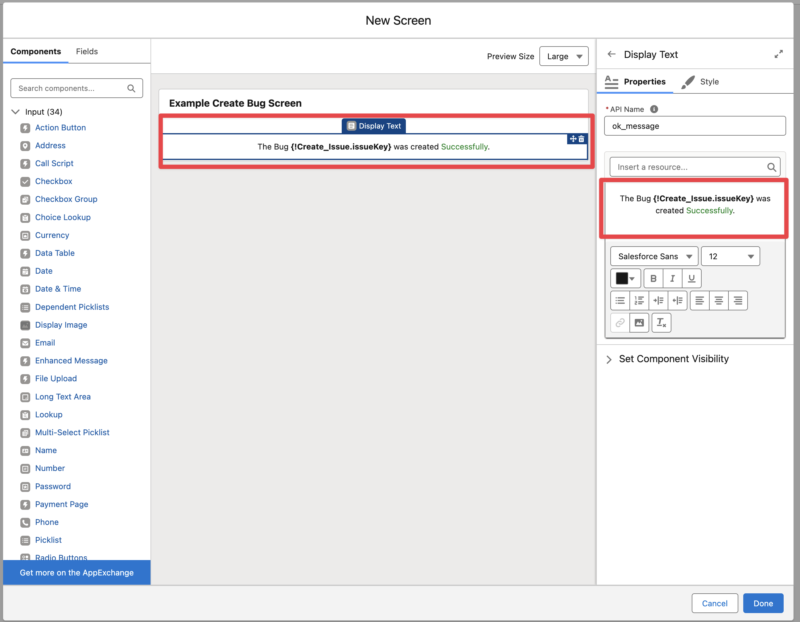This screenshot has width=800, height=622.
Task: Click the numbered list icon
Action: pyautogui.click(x=639, y=301)
